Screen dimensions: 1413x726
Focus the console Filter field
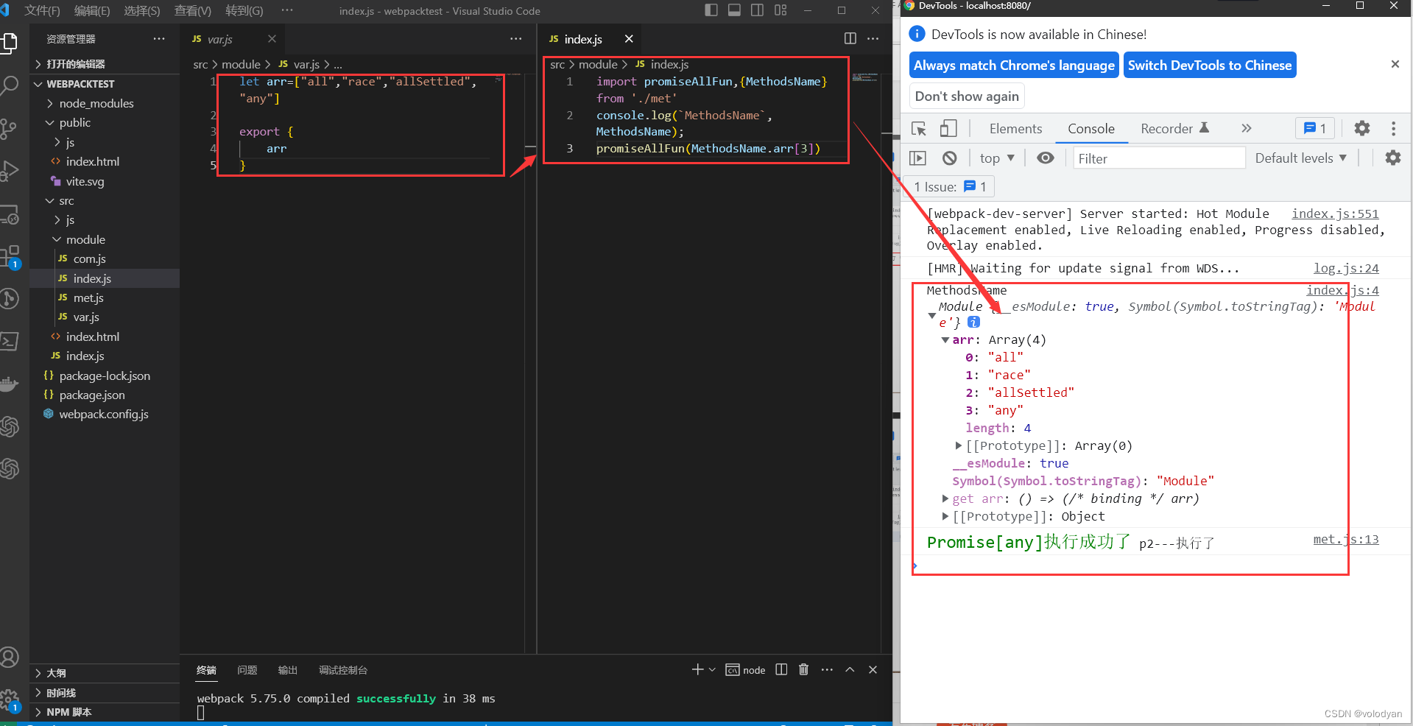[x=1159, y=158]
